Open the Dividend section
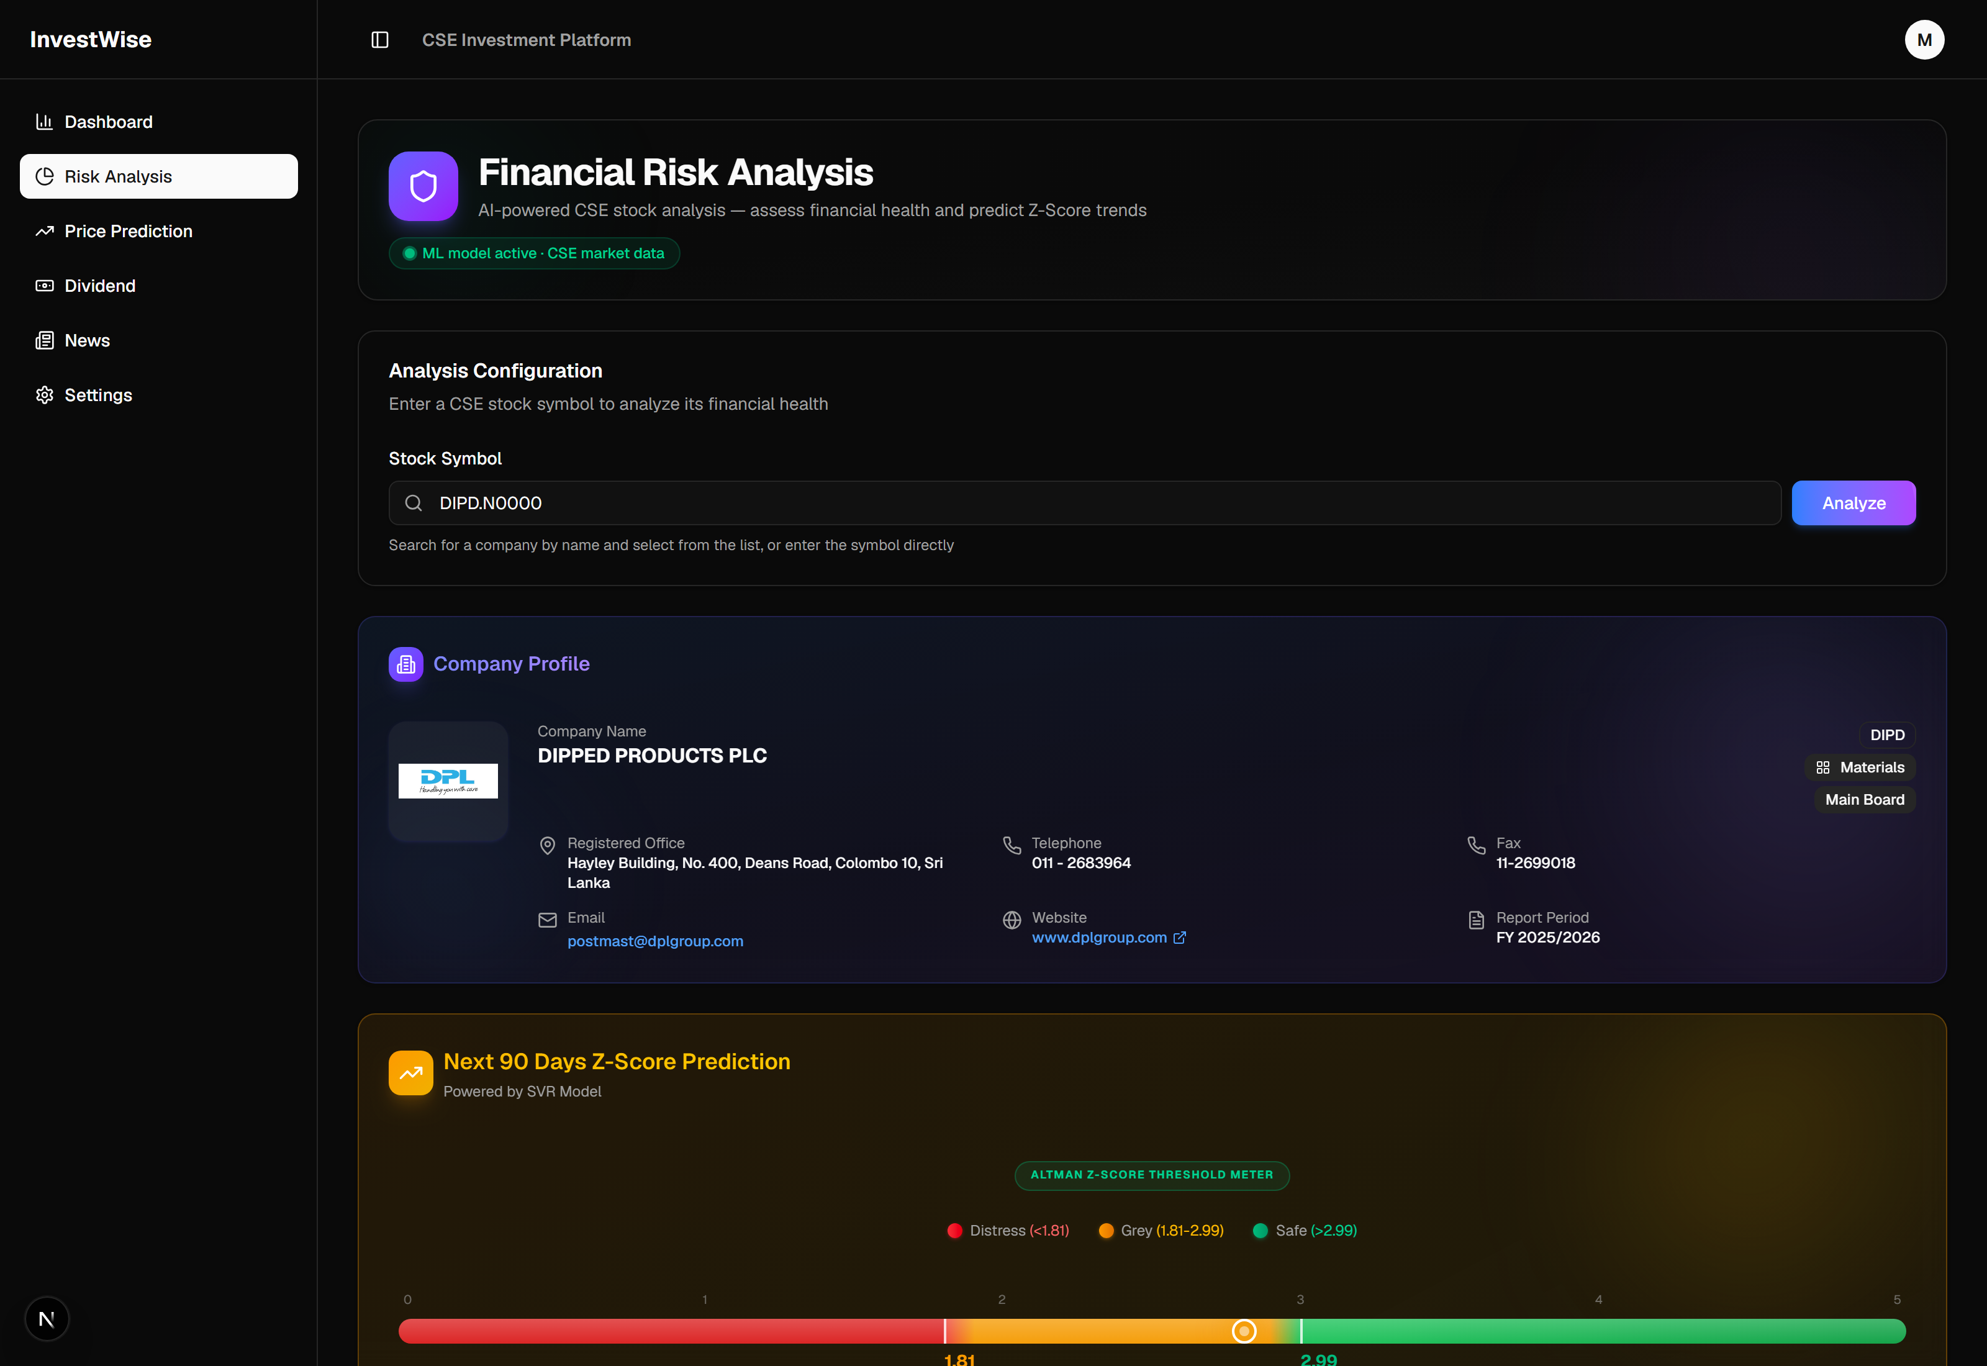Screen dimensions: 1987x1366 pos(158,286)
